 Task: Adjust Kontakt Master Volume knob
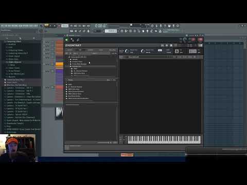(127, 51)
